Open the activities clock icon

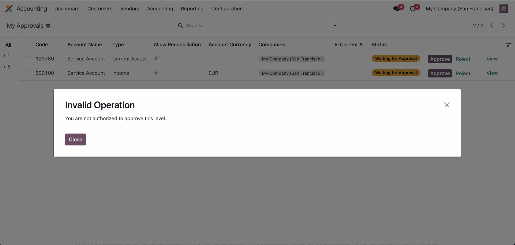[413, 9]
